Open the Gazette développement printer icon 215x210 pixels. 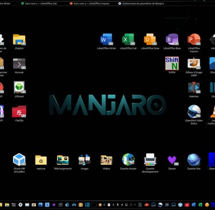[x=150, y=160]
